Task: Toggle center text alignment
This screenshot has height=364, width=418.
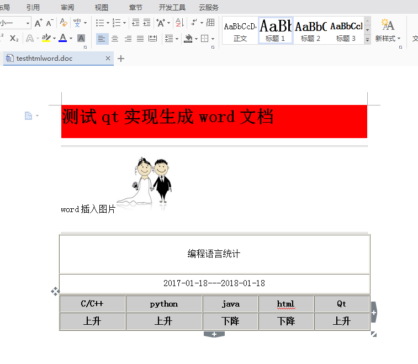Action: (x=115, y=39)
